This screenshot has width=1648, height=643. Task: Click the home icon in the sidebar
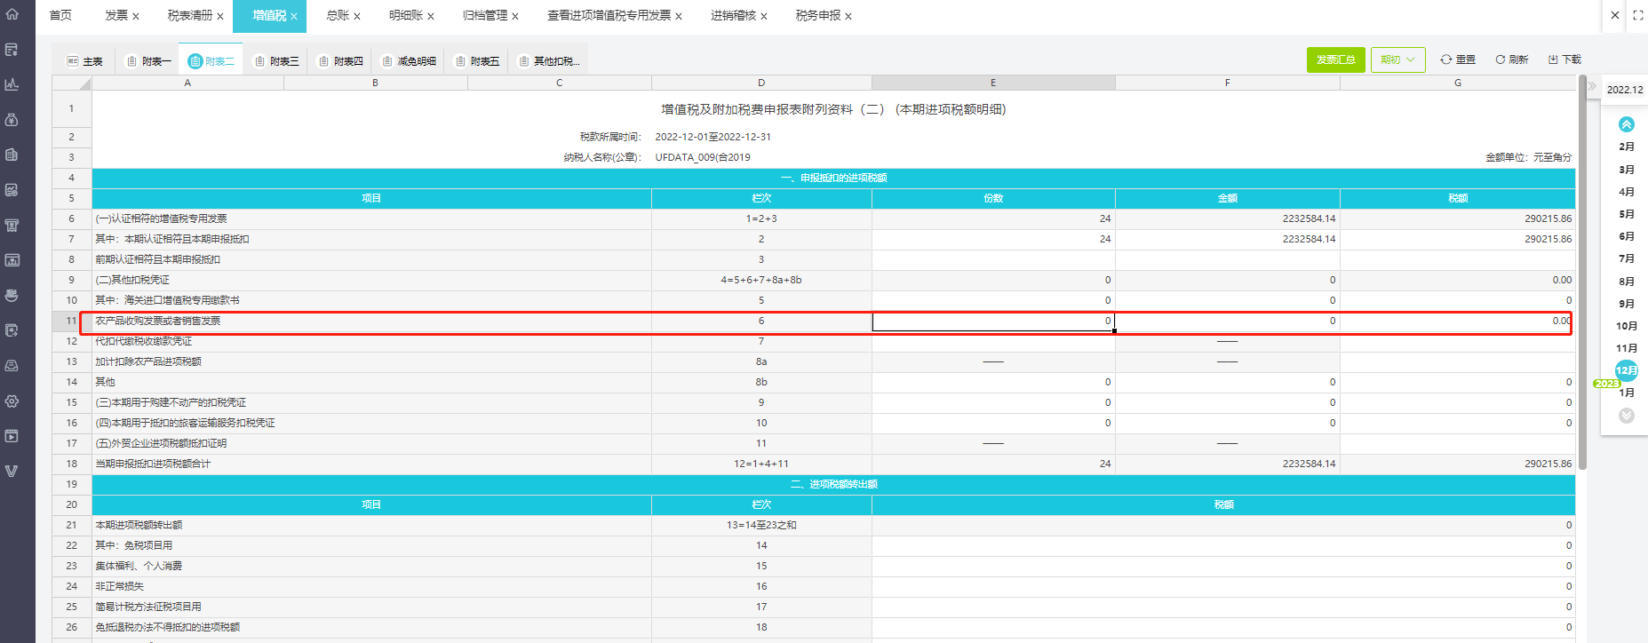12,14
